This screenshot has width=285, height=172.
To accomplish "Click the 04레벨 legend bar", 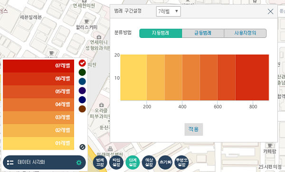I will [x=38, y=105].
